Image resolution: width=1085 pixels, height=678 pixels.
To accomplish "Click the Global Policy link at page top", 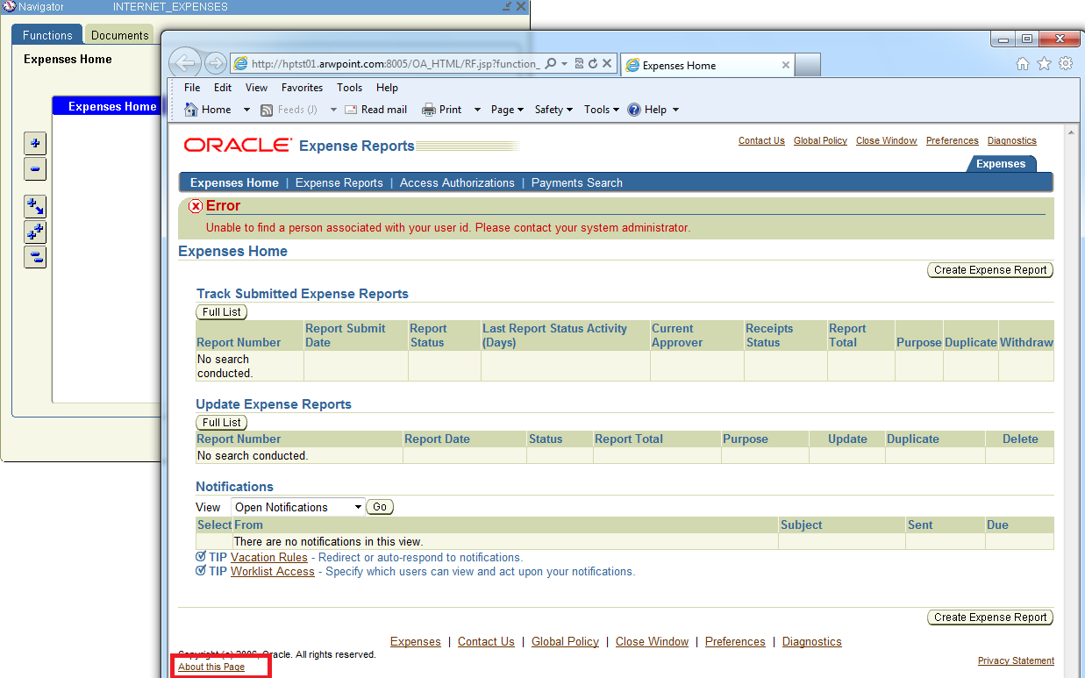I will (820, 140).
